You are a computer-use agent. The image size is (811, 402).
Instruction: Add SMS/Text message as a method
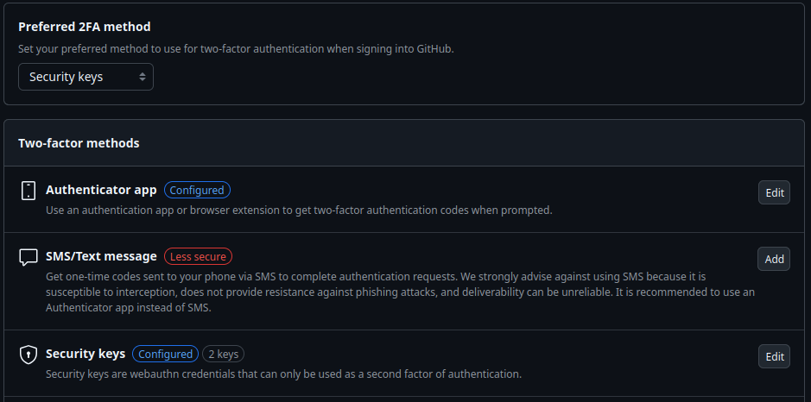coord(774,259)
